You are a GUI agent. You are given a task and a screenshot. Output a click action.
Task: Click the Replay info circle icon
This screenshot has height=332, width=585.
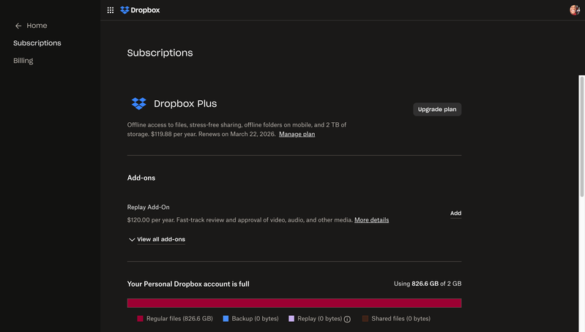(x=347, y=319)
